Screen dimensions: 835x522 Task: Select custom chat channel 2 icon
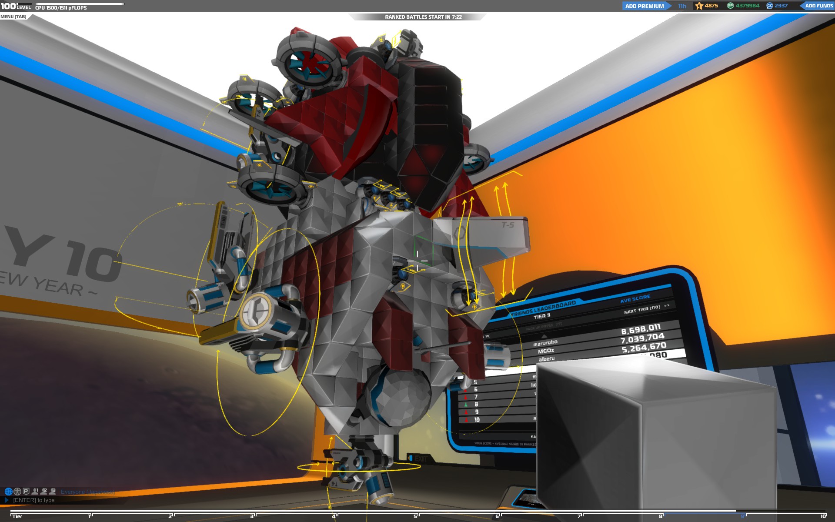[44, 491]
